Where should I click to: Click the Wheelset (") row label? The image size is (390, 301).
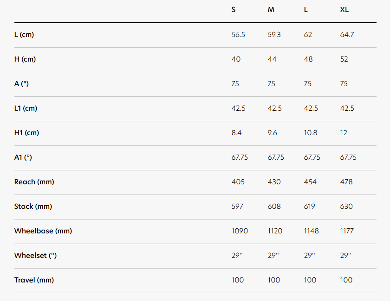coord(36,256)
